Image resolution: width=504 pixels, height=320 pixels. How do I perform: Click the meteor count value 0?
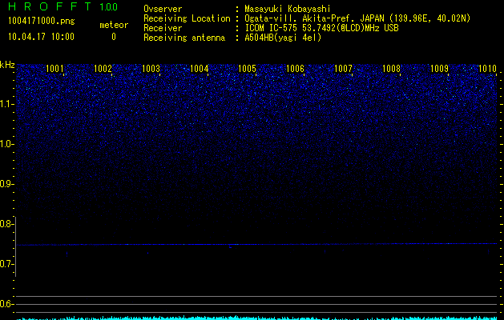114,37
